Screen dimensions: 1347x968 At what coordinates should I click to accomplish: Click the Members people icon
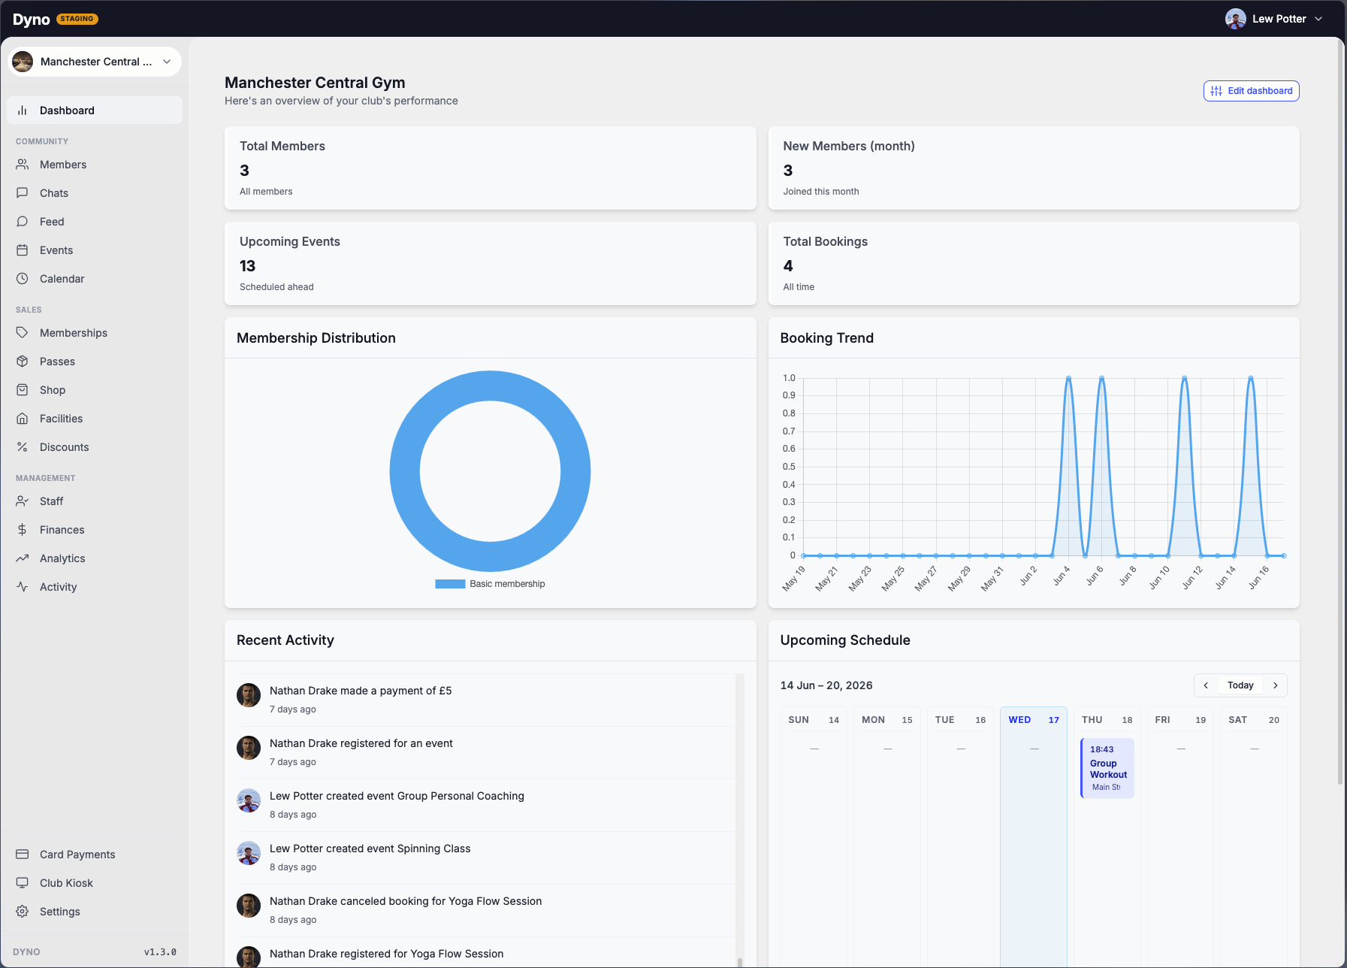click(x=23, y=165)
